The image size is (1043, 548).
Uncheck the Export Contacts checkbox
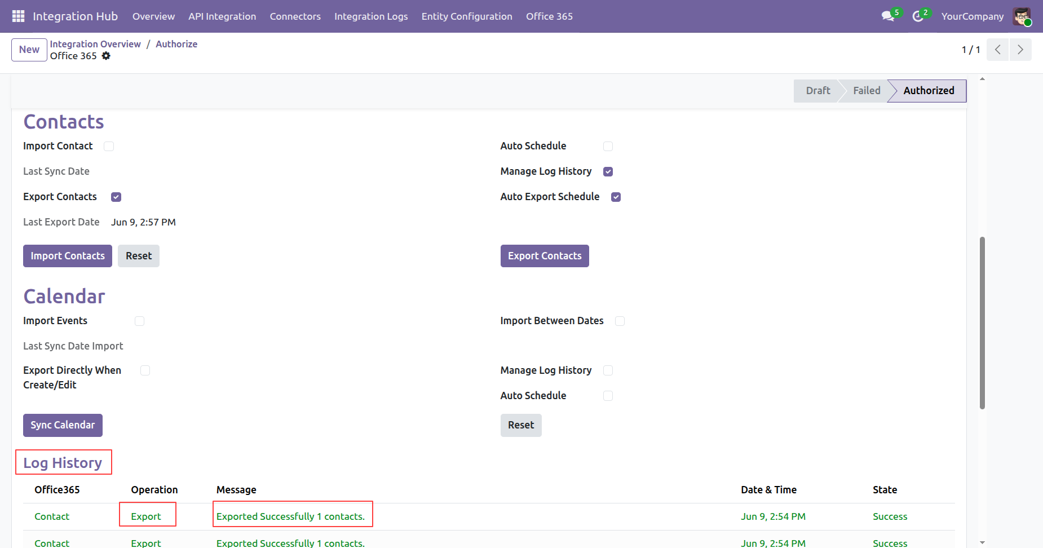pyautogui.click(x=116, y=197)
